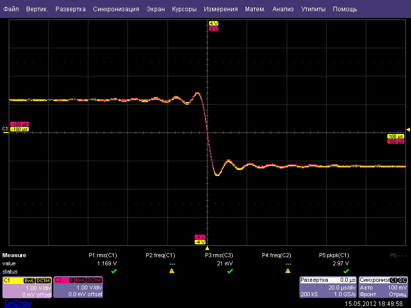Click the warning icon under P2:freq(C1)
The image size is (411, 308).
click(x=172, y=271)
